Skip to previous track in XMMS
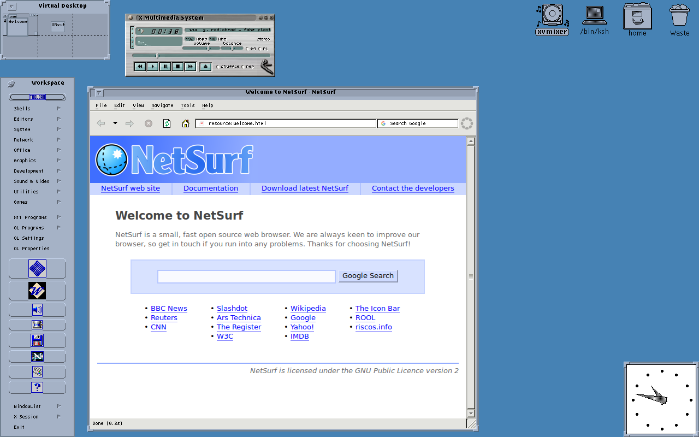This screenshot has height=437, width=699. (140, 67)
